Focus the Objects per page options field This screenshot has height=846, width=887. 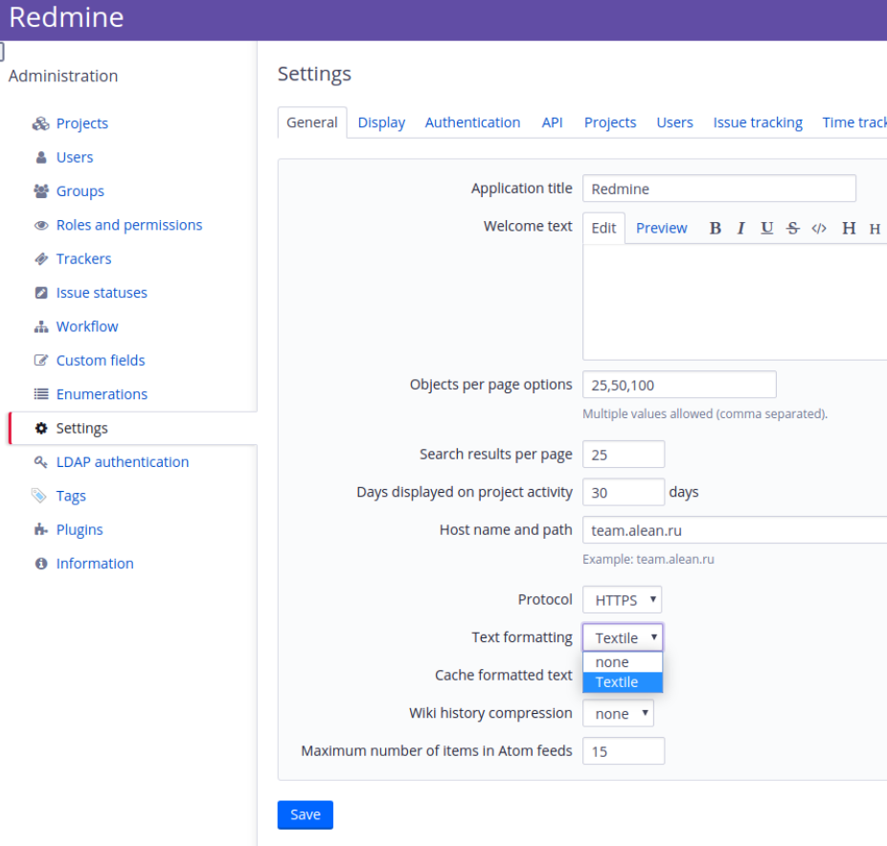pyautogui.click(x=679, y=385)
